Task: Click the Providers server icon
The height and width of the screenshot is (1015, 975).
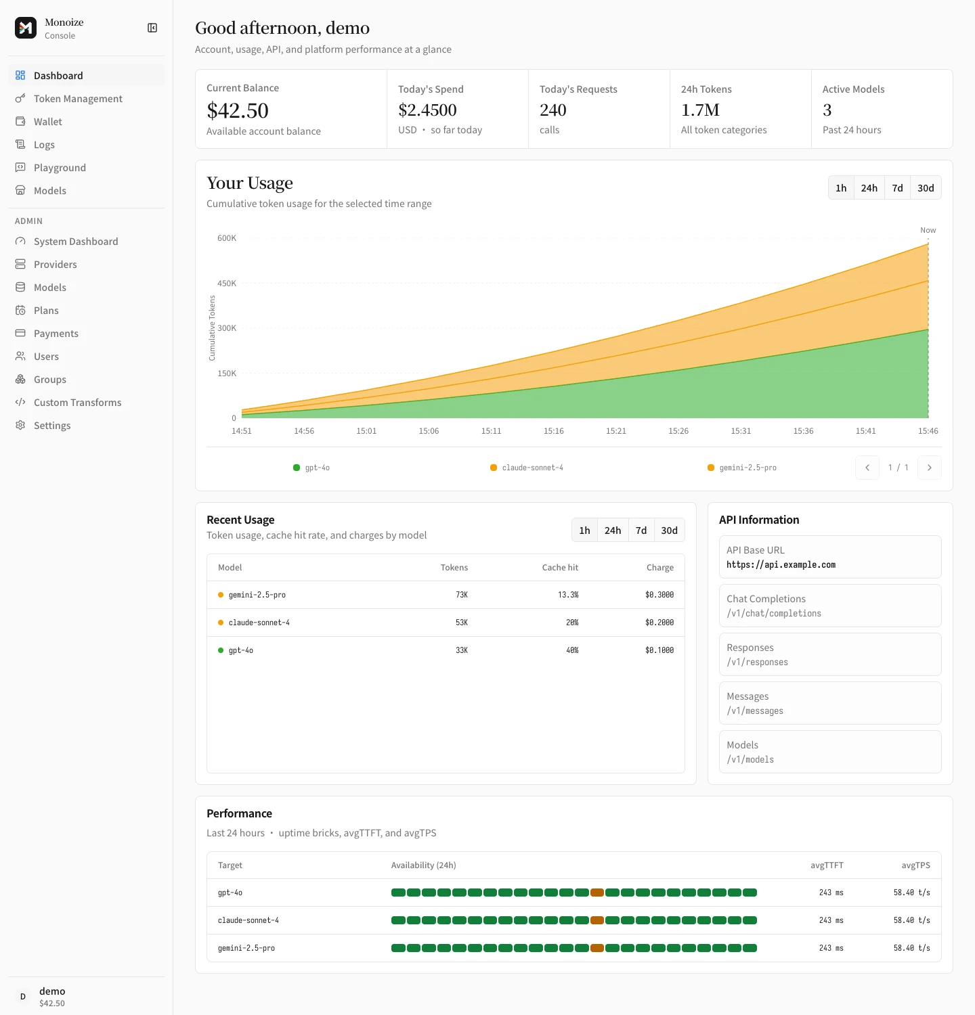Action: click(20, 264)
